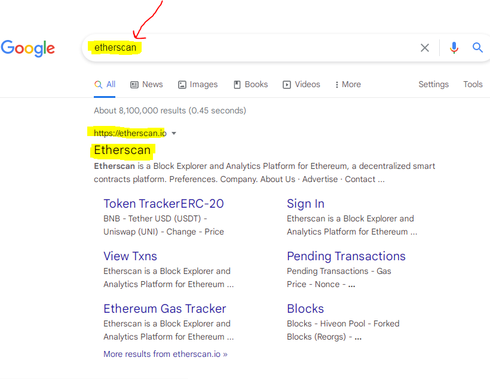Click More results from etherscan.io

pyautogui.click(x=166, y=354)
